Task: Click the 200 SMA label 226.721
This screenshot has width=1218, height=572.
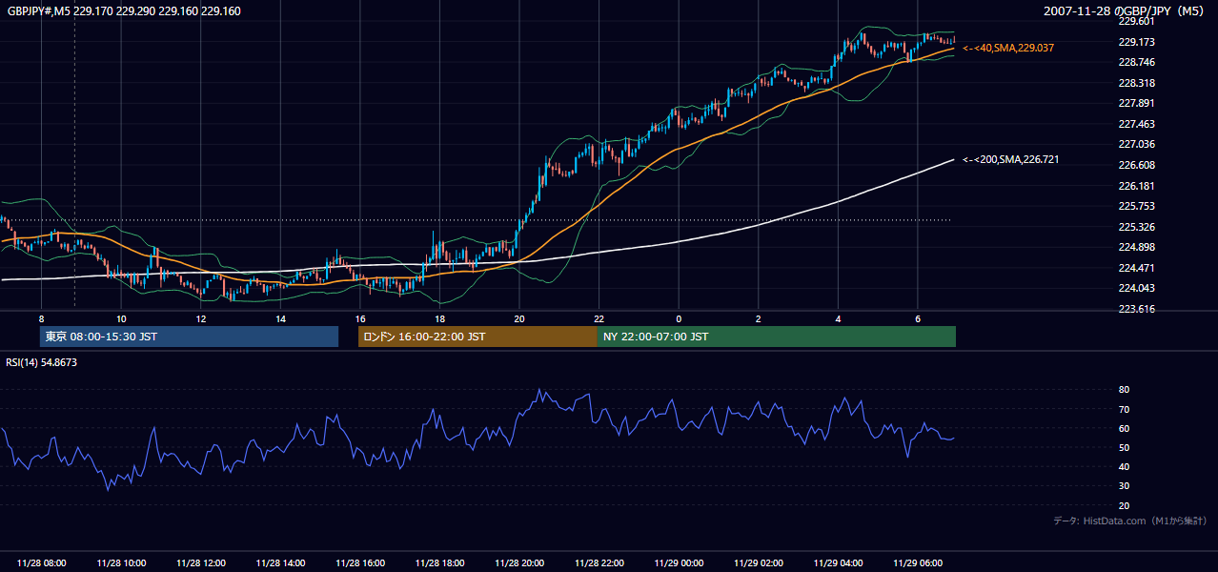Action: pos(1011,159)
